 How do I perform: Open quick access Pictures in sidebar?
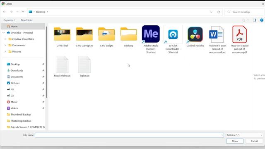click(15, 83)
